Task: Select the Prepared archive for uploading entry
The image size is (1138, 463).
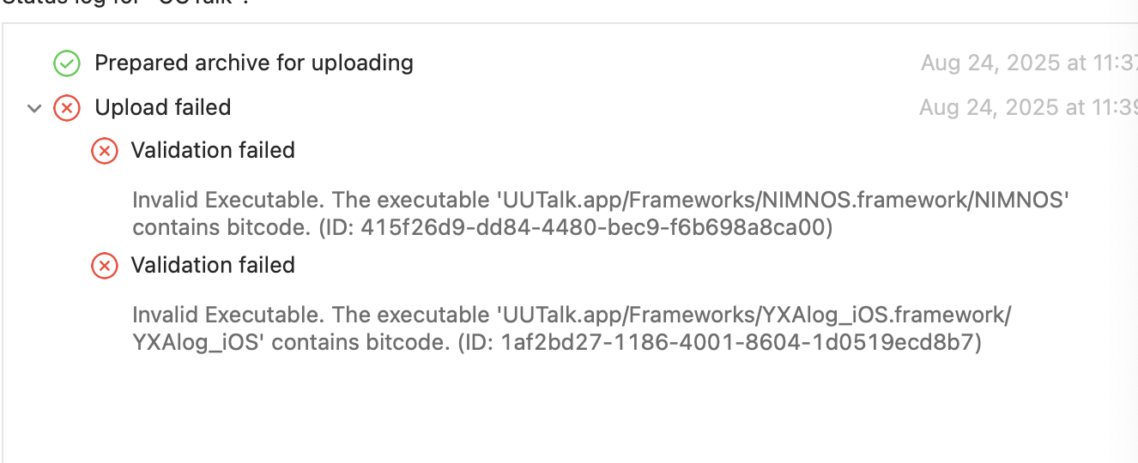Action: (253, 63)
